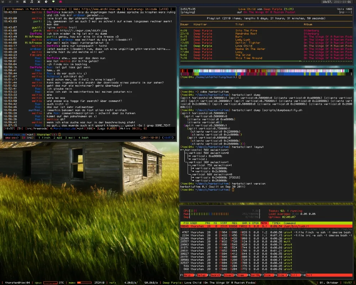Click the leftmost grid icon in the top bar

pos(3,2)
